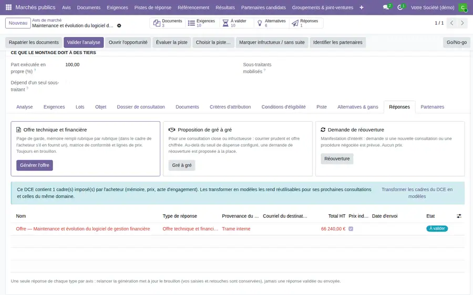This screenshot has height=295, width=473.
Task: Sort by the Nom column header
Action: coord(21,216)
